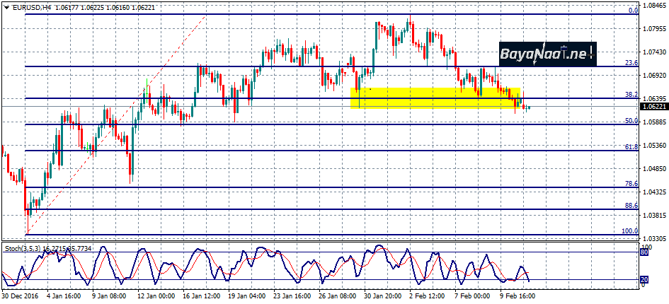Select the yellow highlighted rectangle zone
The image size is (669, 304).
click(x=435, y=98)
